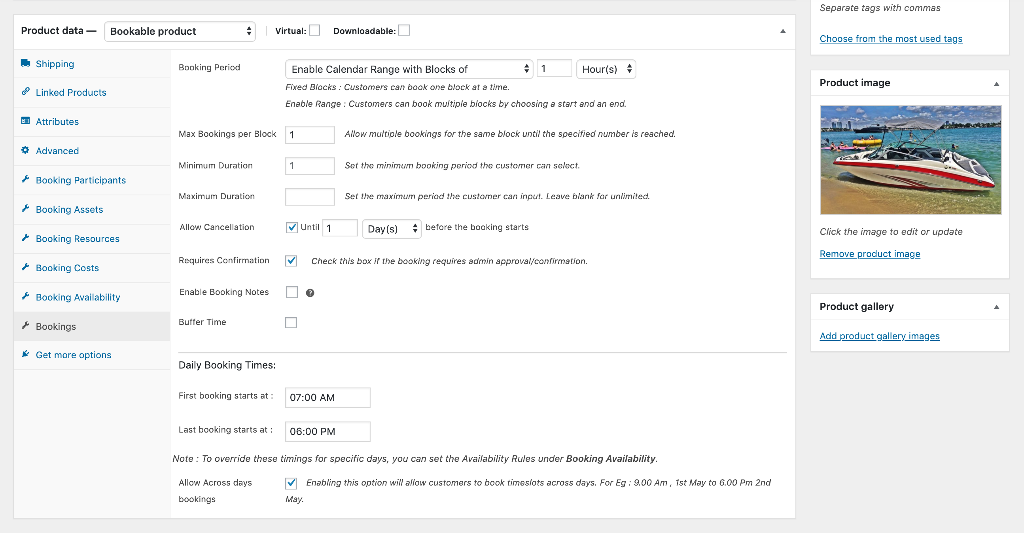Click the Advanced sidebar icon
The width and height of the screenshot is (1024, 533).
(26, 150)
